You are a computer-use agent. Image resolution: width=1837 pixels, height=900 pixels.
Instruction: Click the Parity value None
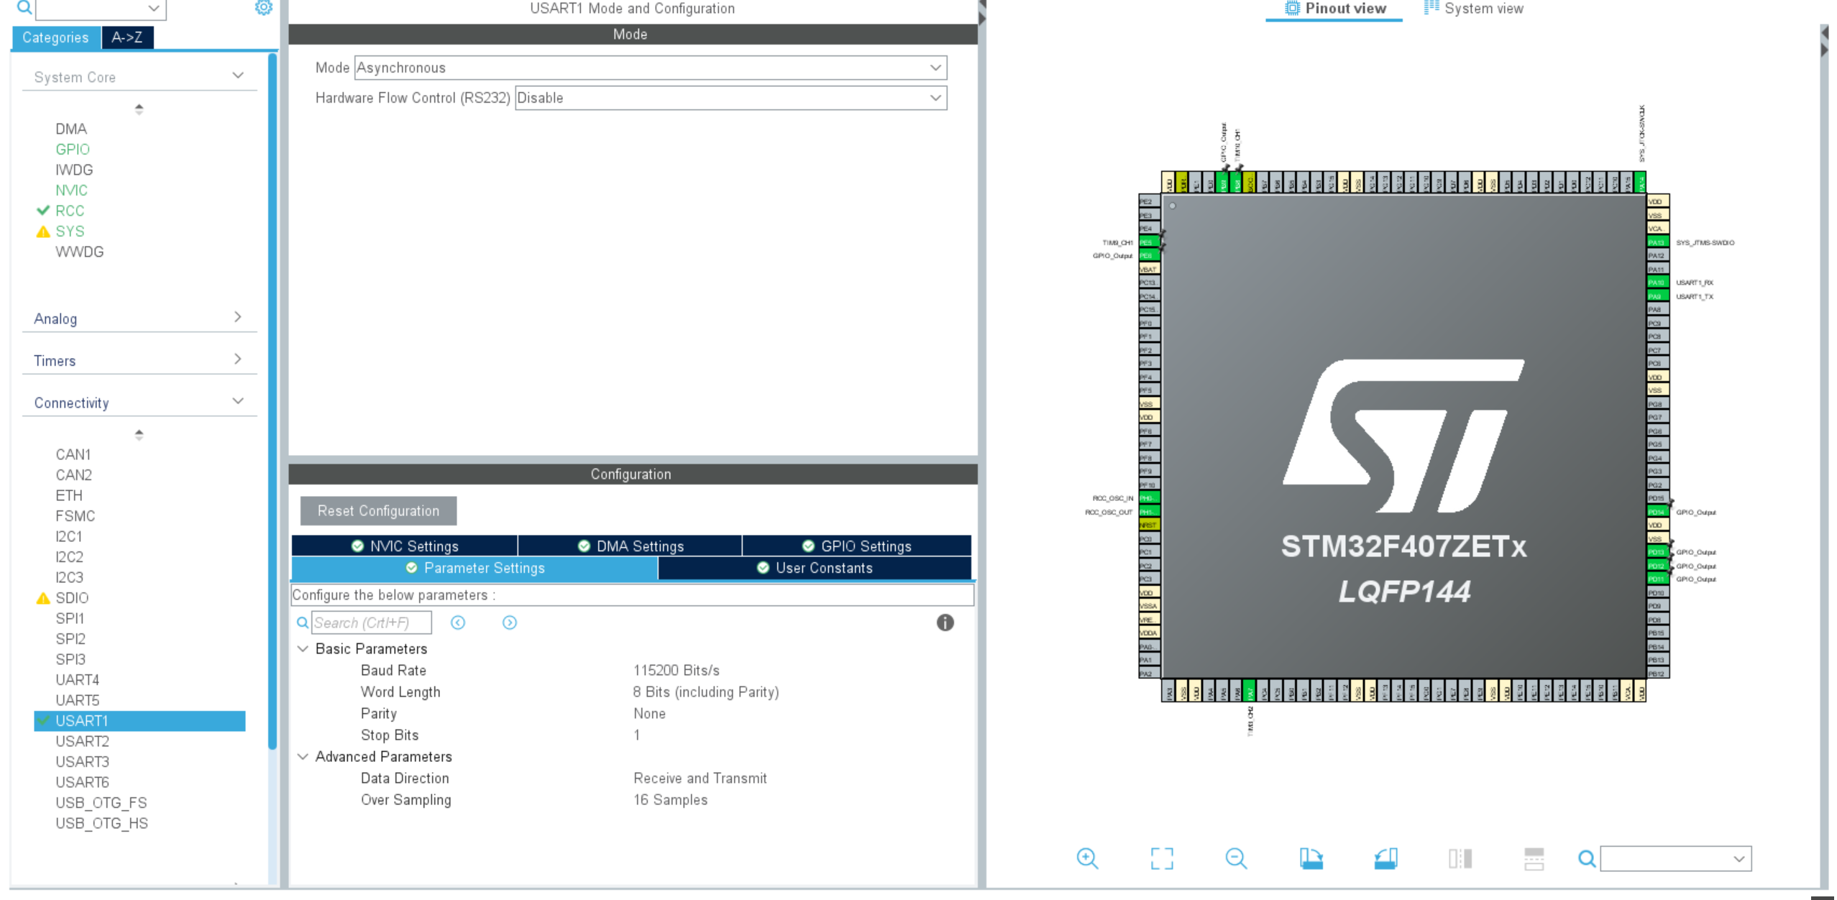(x=649, y=714)
